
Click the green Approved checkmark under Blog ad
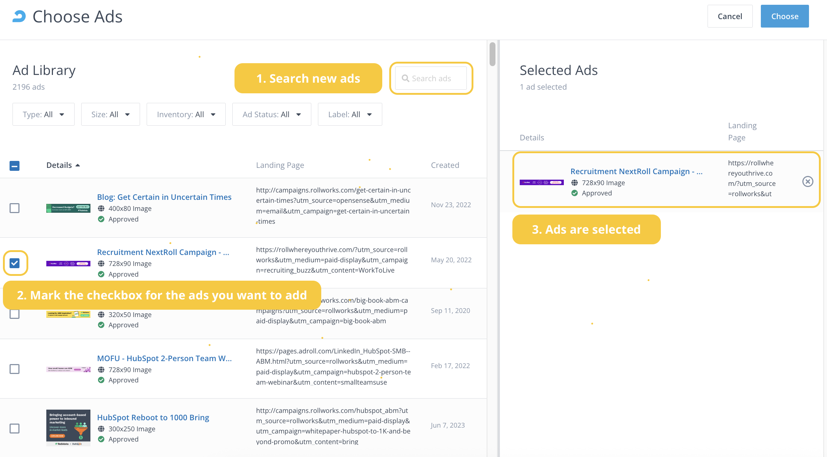(x=101, y=219)
